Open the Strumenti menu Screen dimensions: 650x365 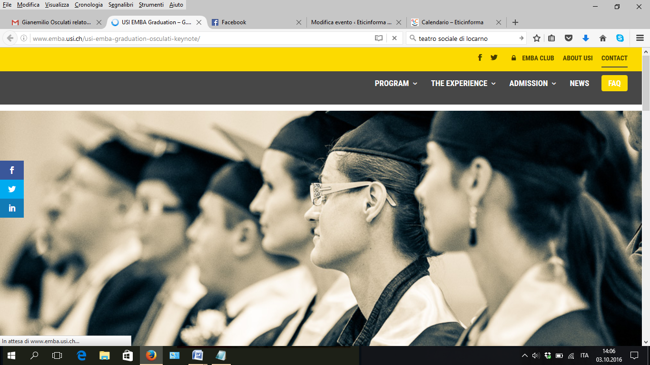pyautogui.click(x=151, y=5)
